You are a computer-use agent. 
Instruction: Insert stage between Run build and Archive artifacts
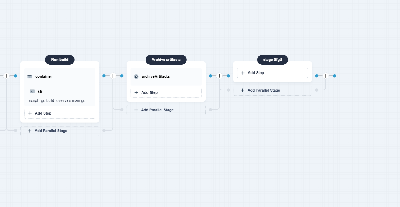point(113,76)
